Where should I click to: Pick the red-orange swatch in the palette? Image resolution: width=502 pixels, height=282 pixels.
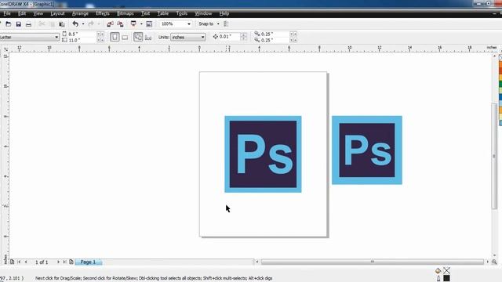coord(500,70)
